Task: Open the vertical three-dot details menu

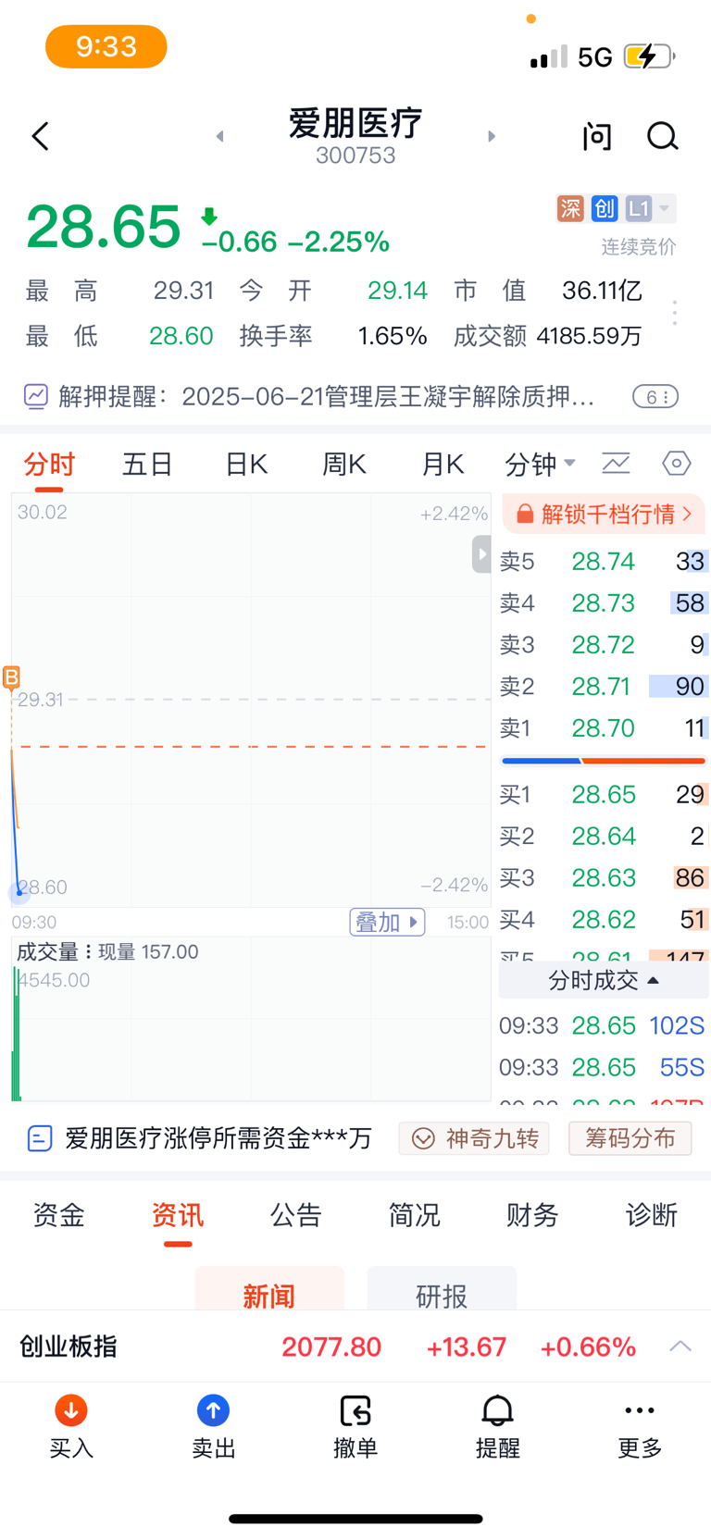Action: click(675, 313)
